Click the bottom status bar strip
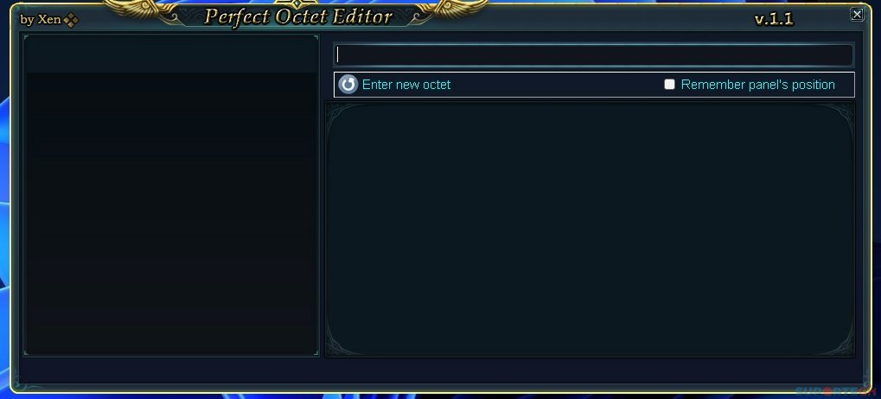 (x=441, y=372)
